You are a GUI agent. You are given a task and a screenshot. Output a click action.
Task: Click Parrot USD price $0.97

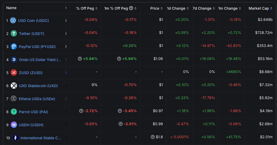158,111
